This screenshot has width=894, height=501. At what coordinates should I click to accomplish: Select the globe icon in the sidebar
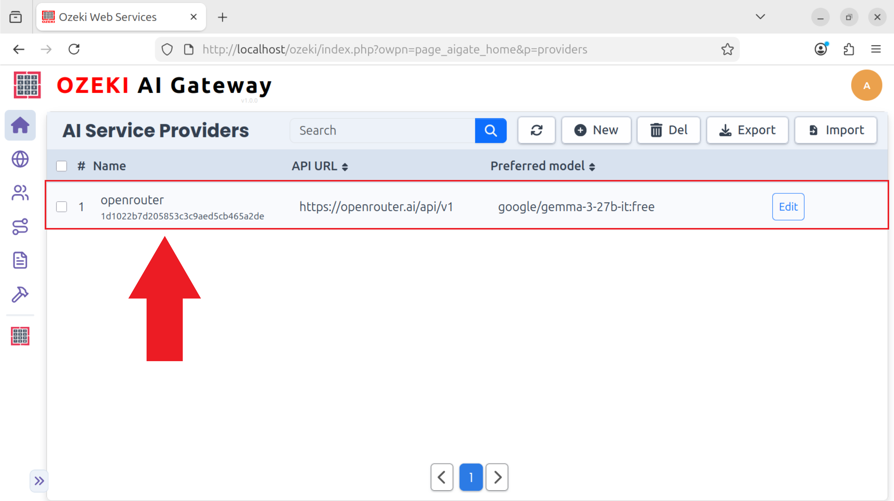20,159
